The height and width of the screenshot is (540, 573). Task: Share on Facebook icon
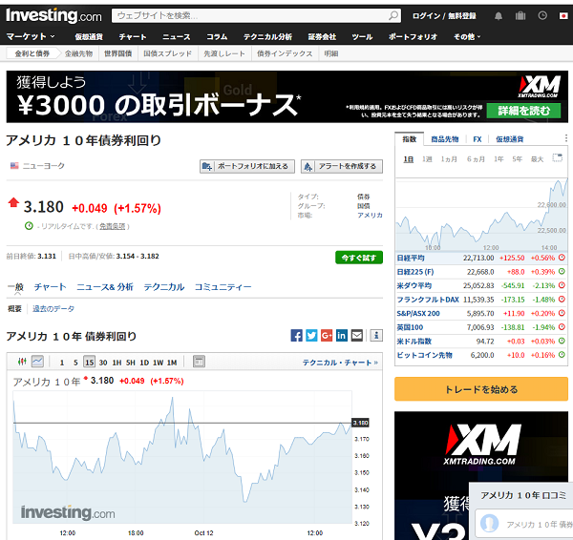[296, 335]
